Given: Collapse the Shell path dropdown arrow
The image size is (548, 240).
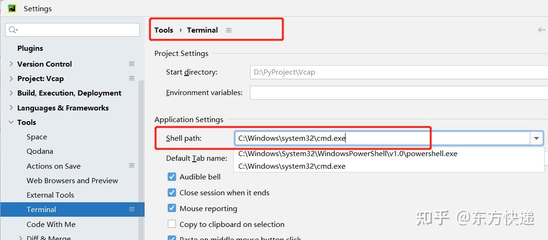Looking at the screenshot, I should tap(536, 138).
